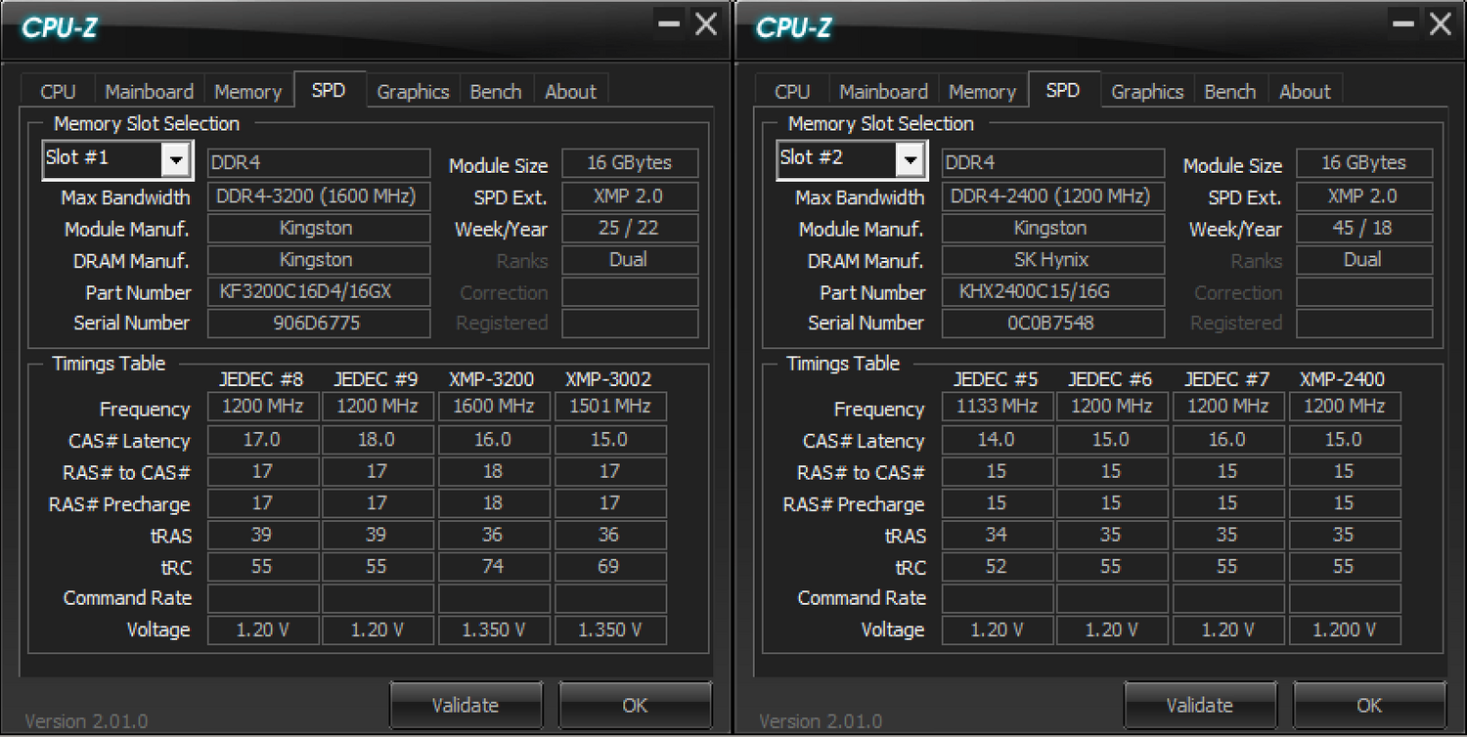The image size is (1467, 737).
Task: Click the part number KHX2400C15/16G field
Action: coord(1053,291)
